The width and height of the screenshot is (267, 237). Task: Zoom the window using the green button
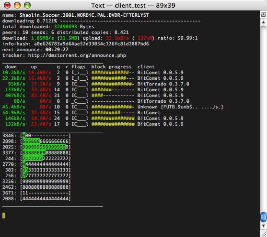coord(27,5)
